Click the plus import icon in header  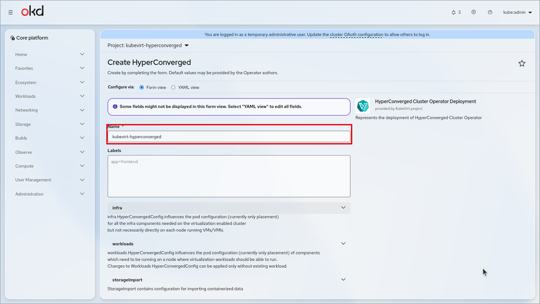point(474,12)
